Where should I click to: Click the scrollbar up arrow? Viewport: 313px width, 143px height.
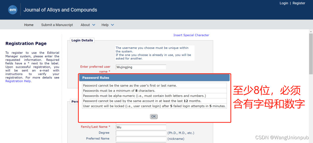[x=311, y=31]
